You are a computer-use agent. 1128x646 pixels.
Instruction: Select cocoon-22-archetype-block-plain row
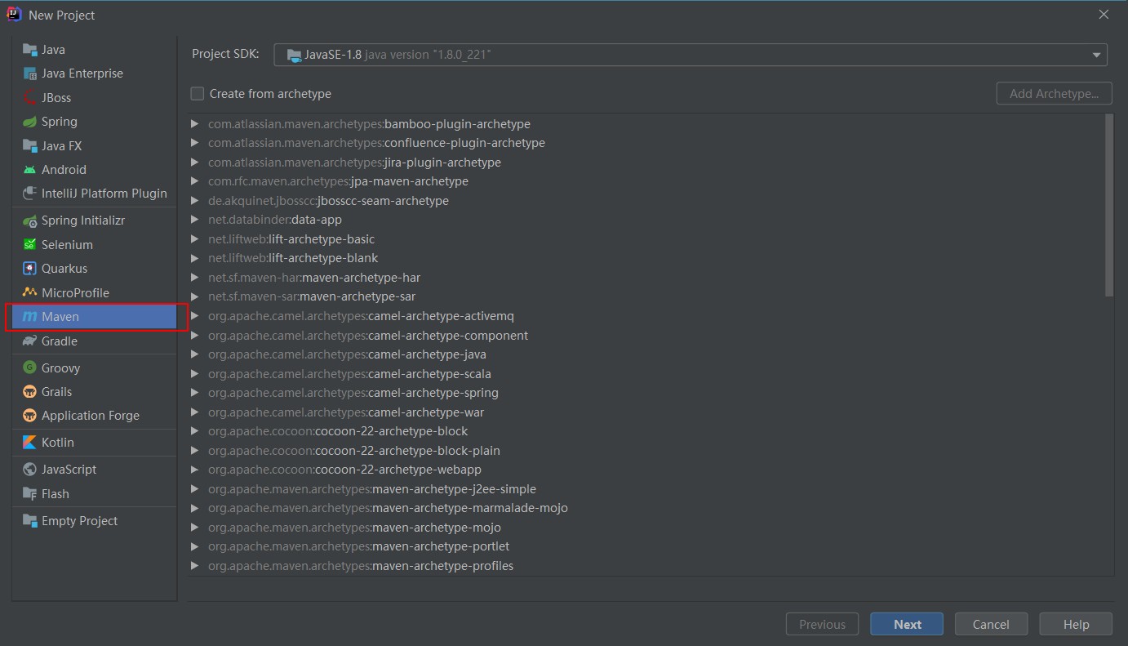click(646, 451)
